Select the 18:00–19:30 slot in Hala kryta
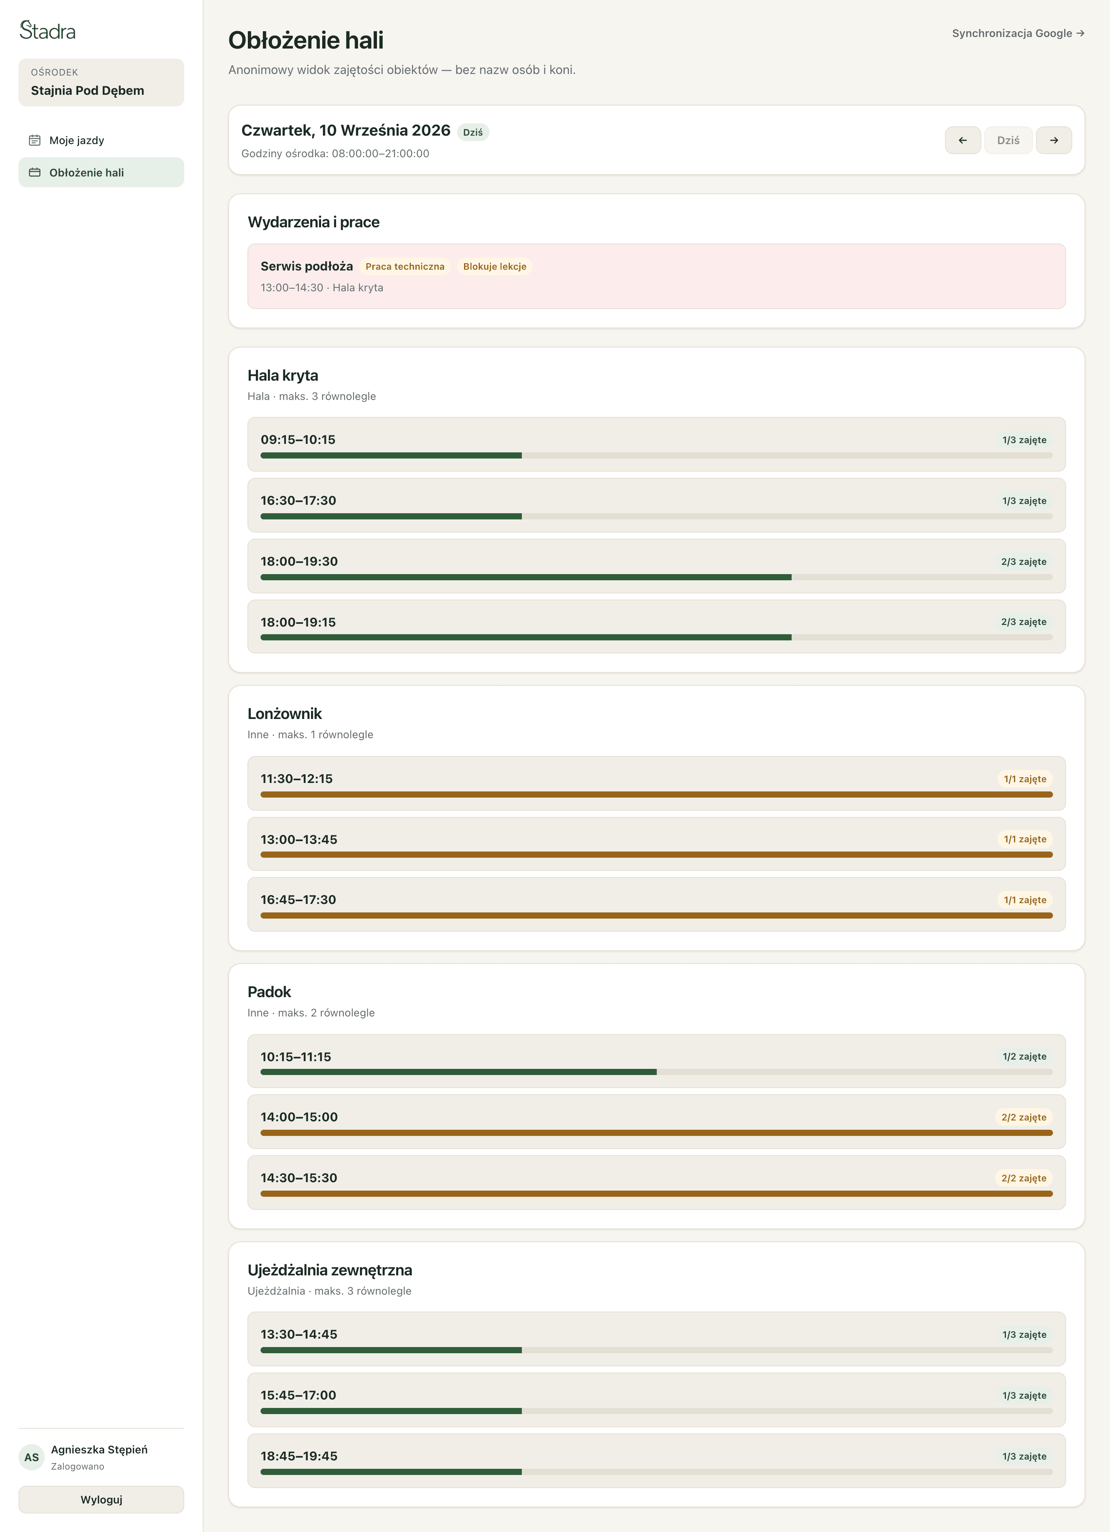The width and height of the screenshot is (1110, 1532). pos(657,566)
